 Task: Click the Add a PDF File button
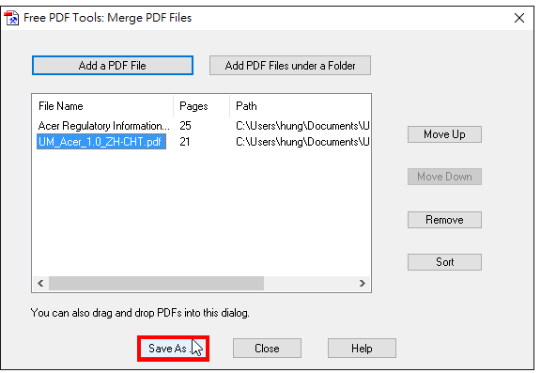click(x=113, y=65)
